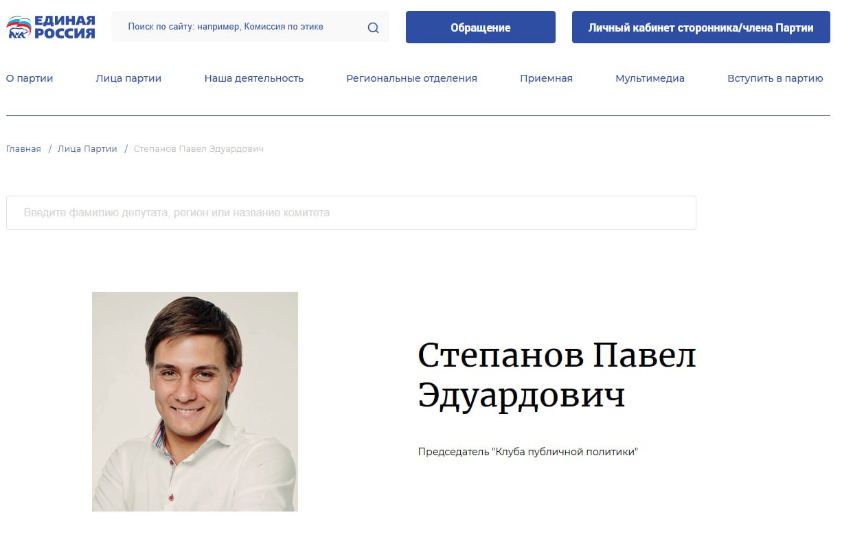This screenshot has width=842, height=539.
Task: Click the portrait photo of Stepanov
Action: point(195,401)
